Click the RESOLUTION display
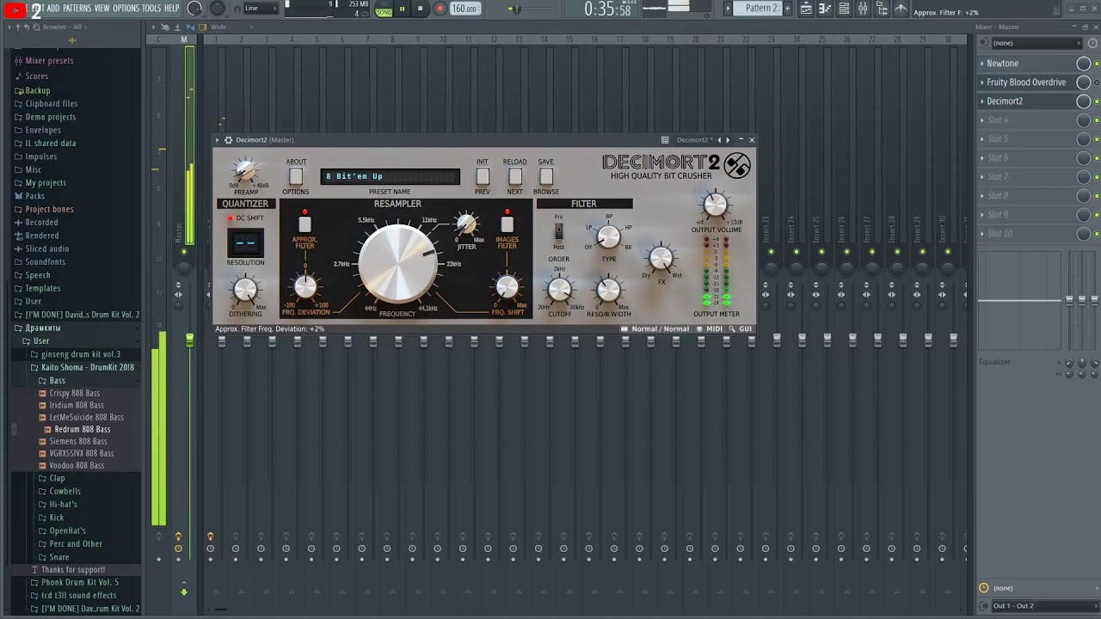The height and width of the screenshot is (619, 1101). [245, 242]
